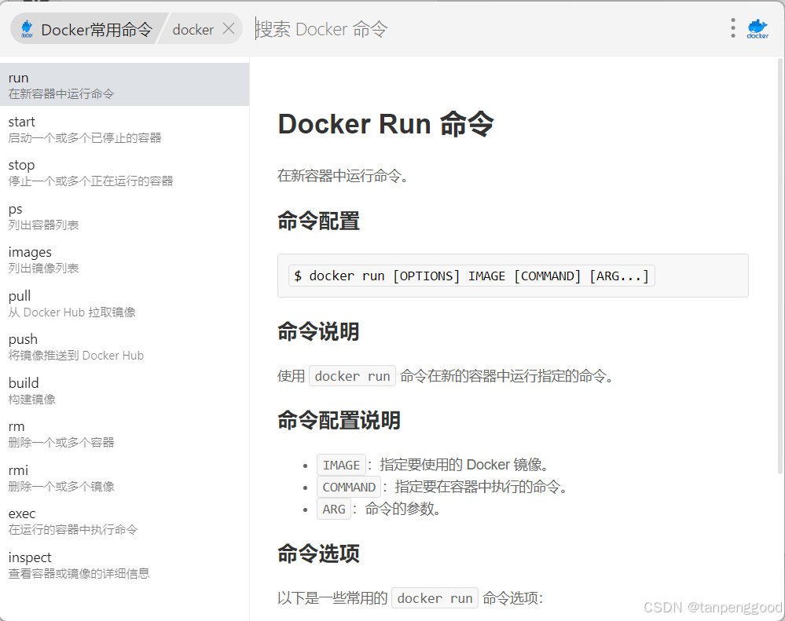
Task: Click the ARG code label in the list
Action: tap(334, 509)
